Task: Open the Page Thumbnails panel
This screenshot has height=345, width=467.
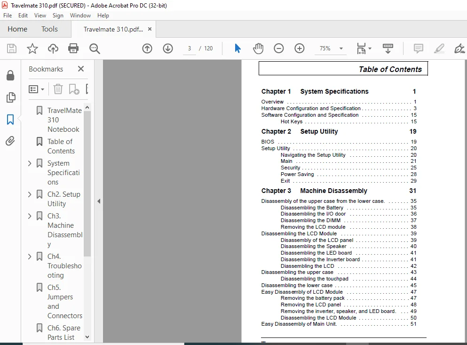Action: (x=11, y=97)
